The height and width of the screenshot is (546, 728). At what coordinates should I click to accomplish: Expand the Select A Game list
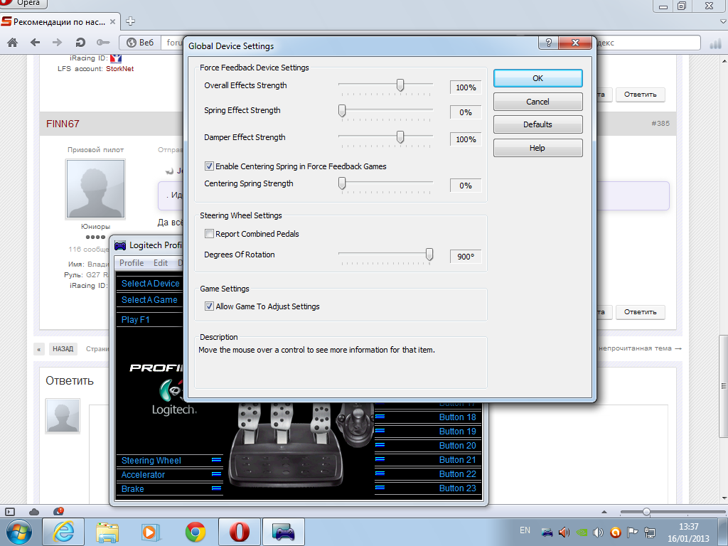(149, 300)
